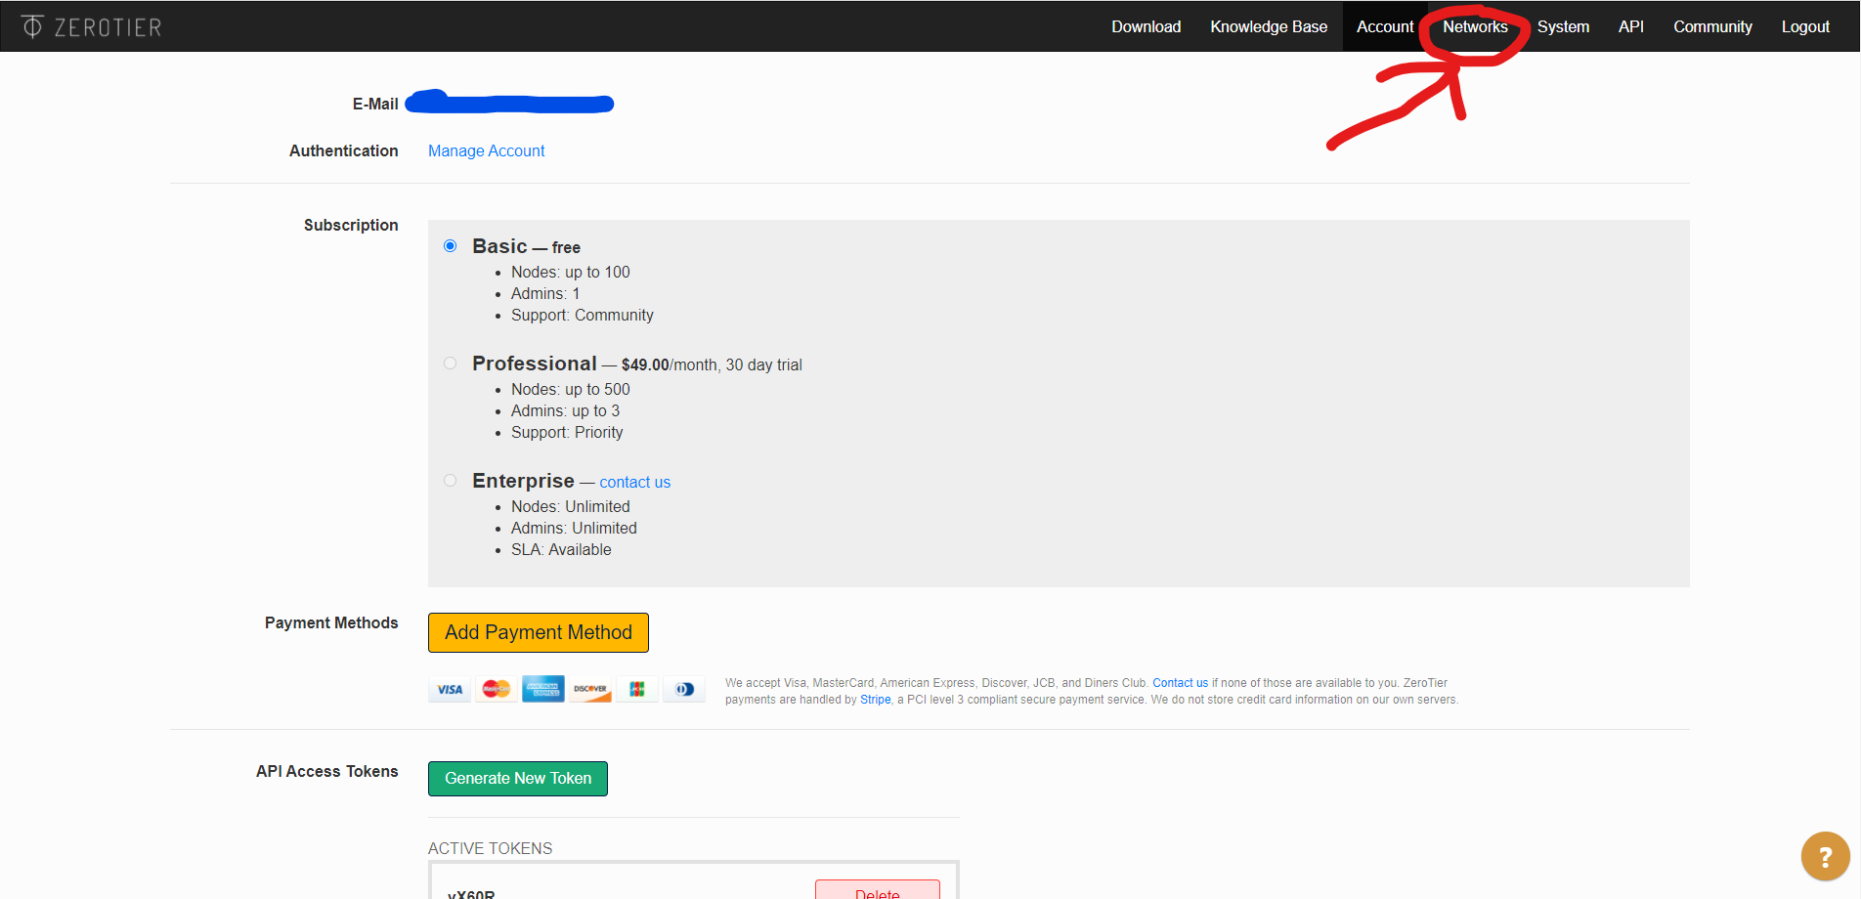Screen dimensions: 1861x899
Task: Select the Basic free subscription
Action: click(x=450, y=246)
